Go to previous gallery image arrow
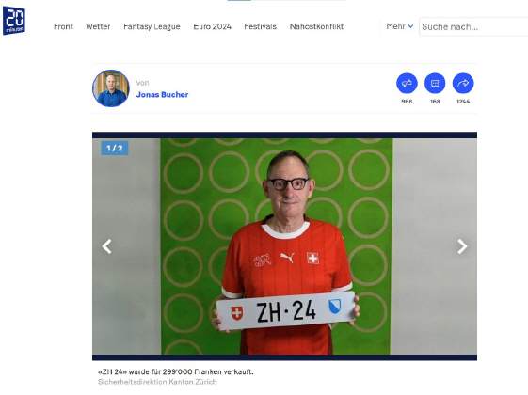 click(106, 246)
